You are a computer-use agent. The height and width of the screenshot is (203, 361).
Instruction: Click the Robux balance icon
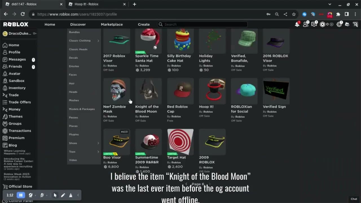(x=322, y=25)
